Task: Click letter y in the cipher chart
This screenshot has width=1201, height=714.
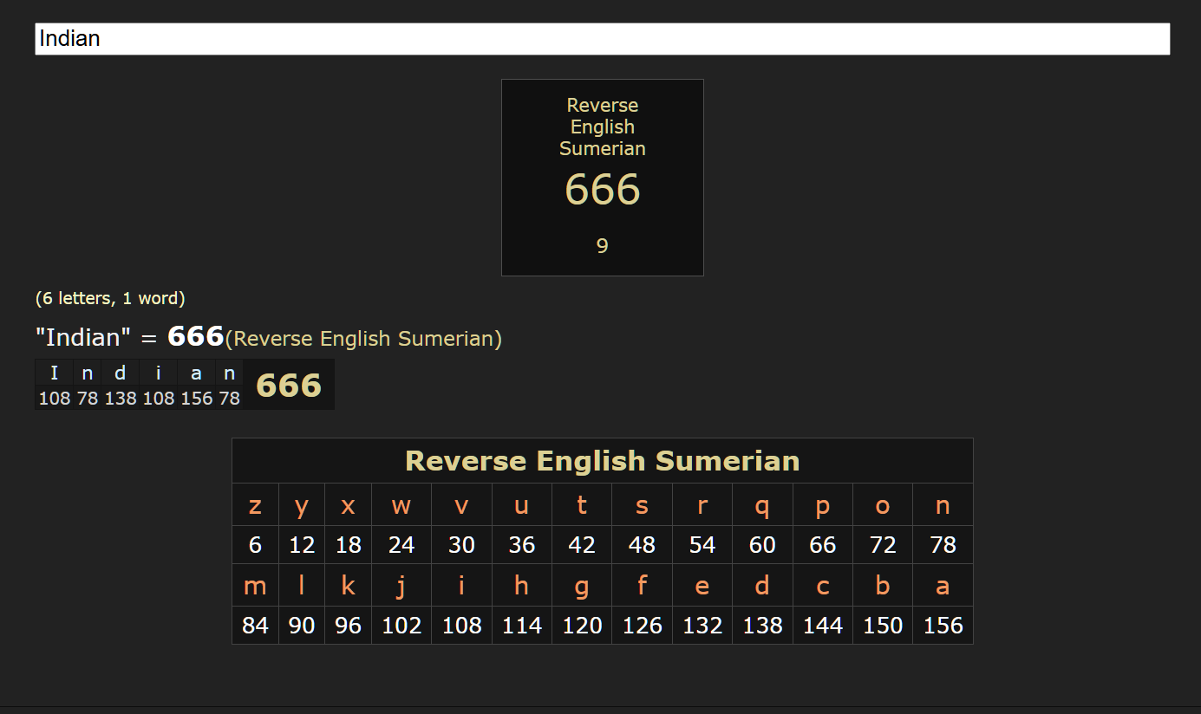Action: (302, 506)
